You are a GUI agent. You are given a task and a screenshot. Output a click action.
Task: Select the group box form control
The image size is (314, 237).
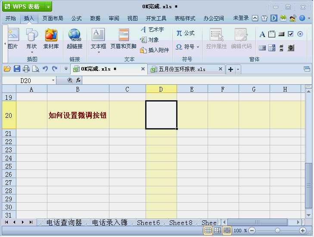[x=272, y=34]
